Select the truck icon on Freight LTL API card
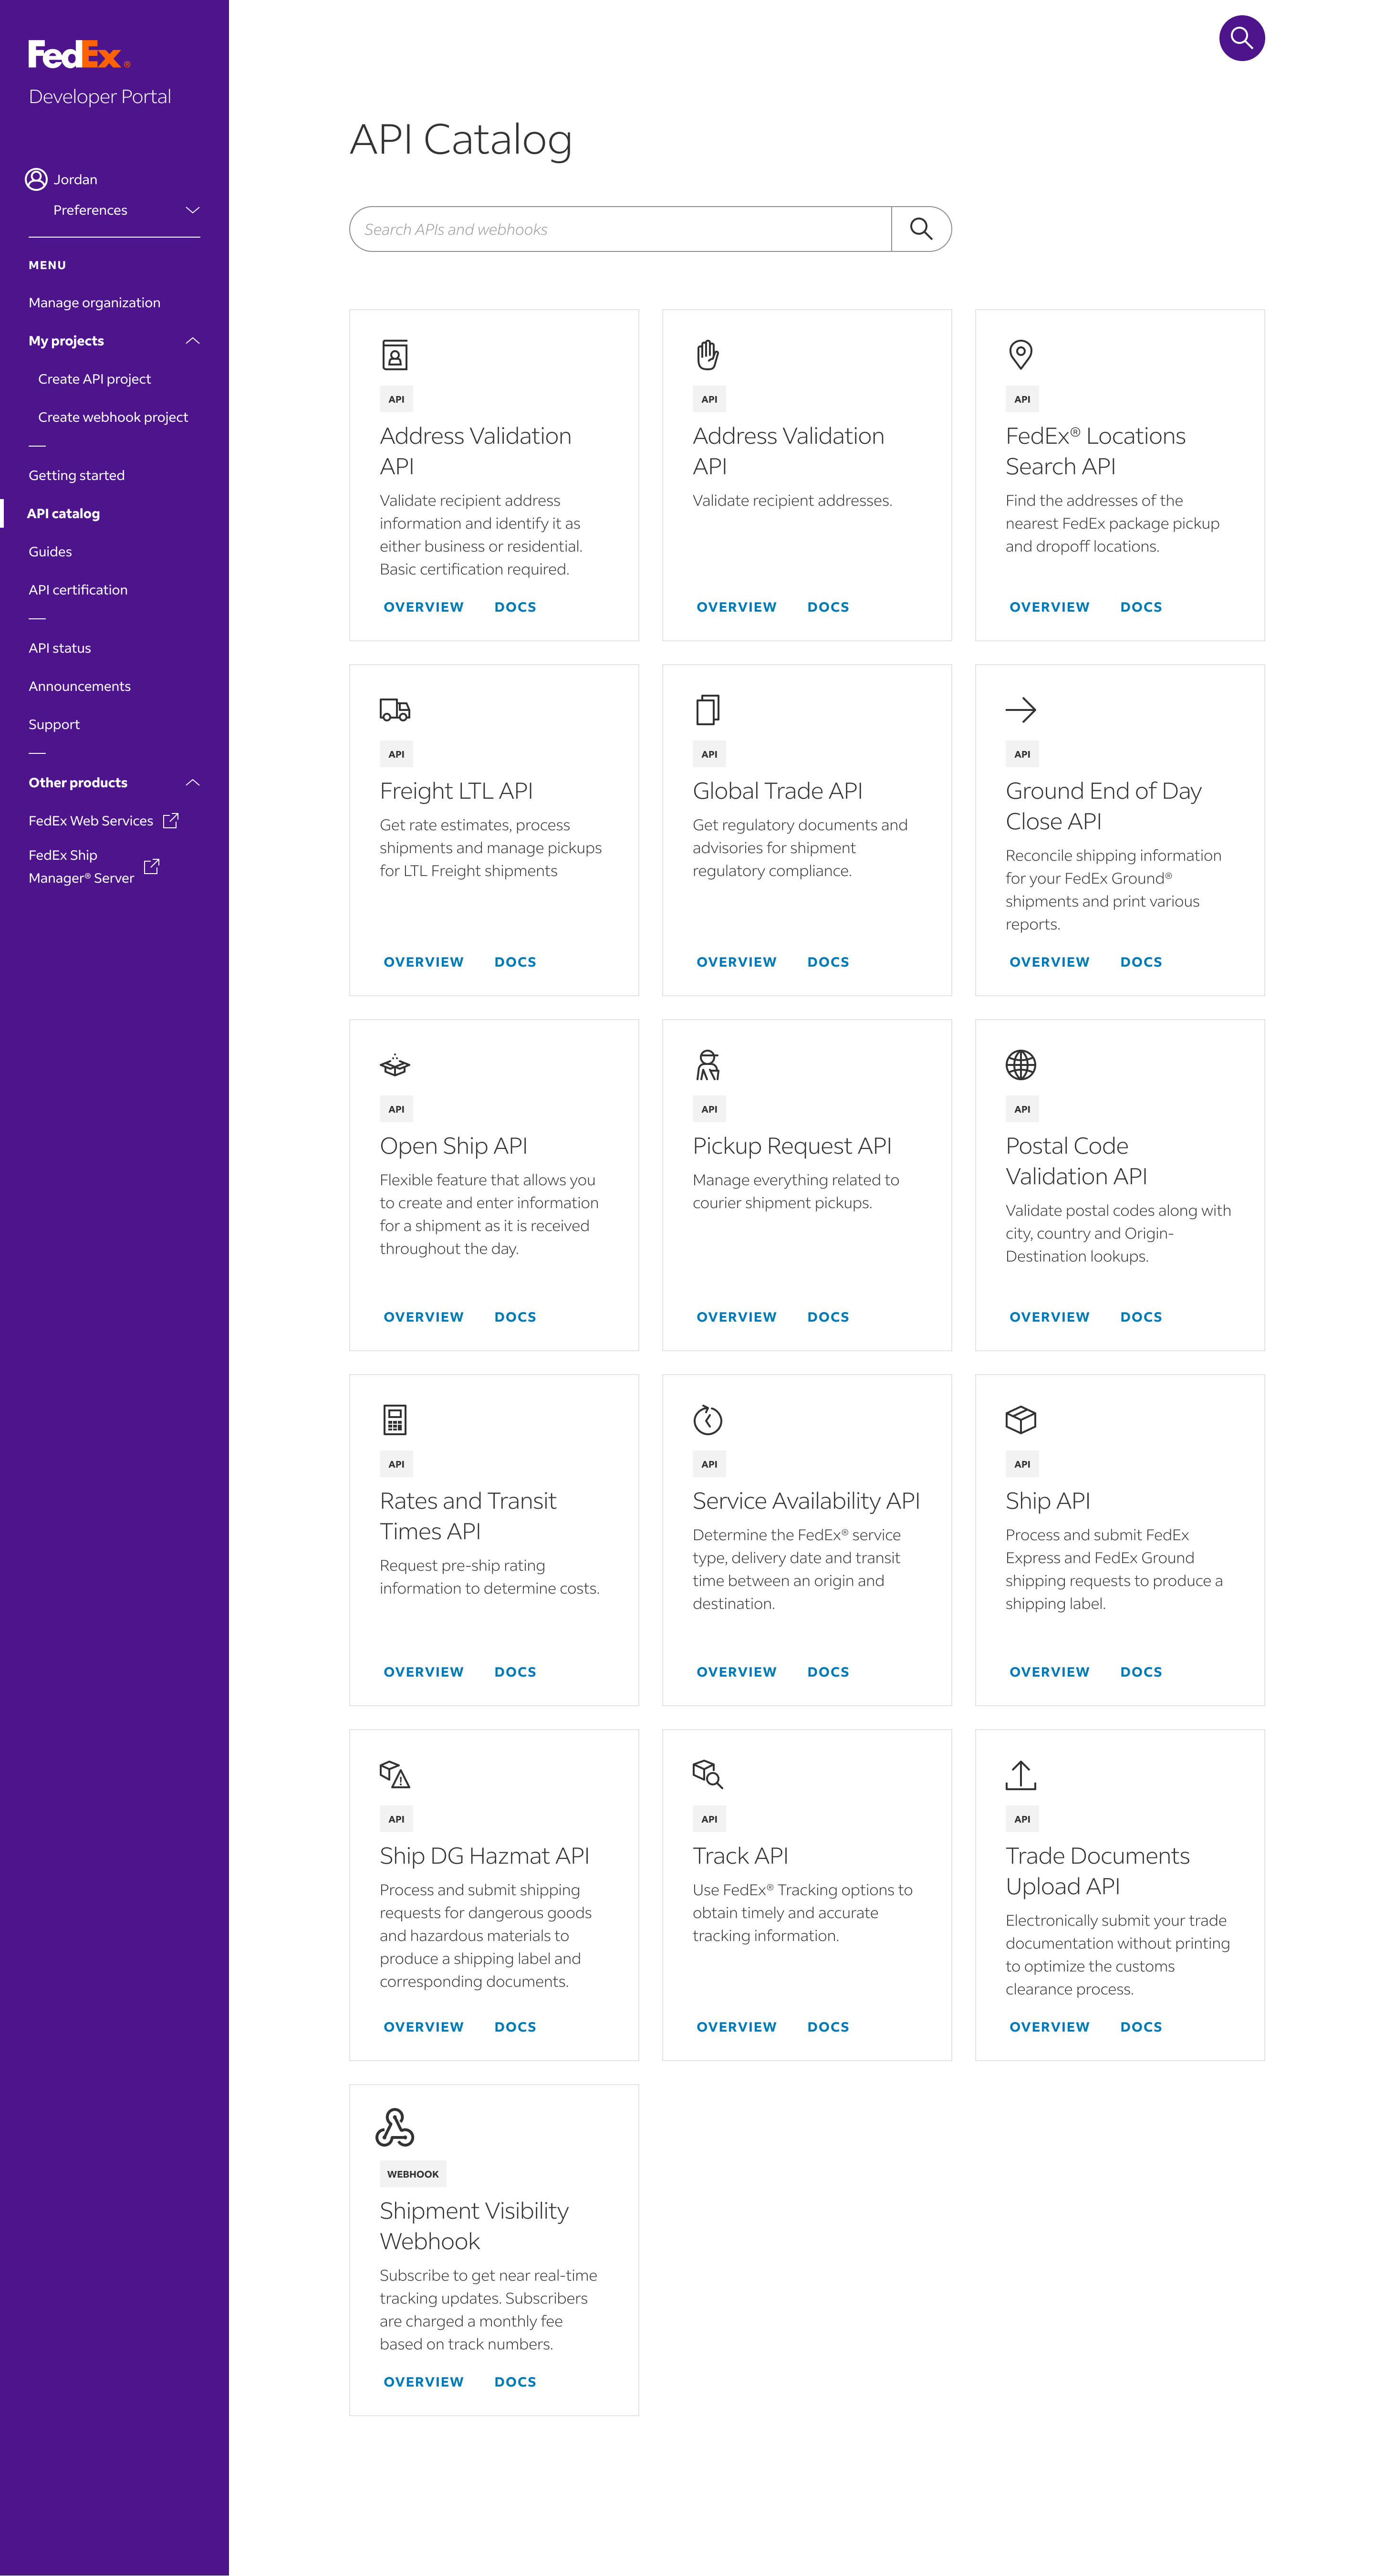This screenshot has width=1374, height=2576. [x=395, y=710]
